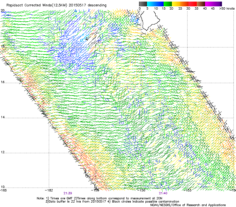Click the gray 0-5 knots legend swatch
The width and height of the screenshot is (236, 207).
(x=143, y=4)
